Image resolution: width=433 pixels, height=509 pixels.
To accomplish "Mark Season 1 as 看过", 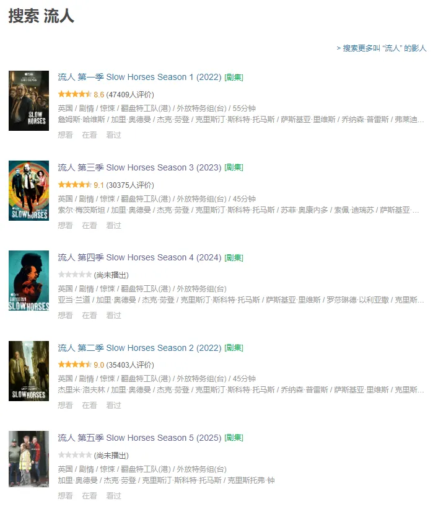I will 113,135.
